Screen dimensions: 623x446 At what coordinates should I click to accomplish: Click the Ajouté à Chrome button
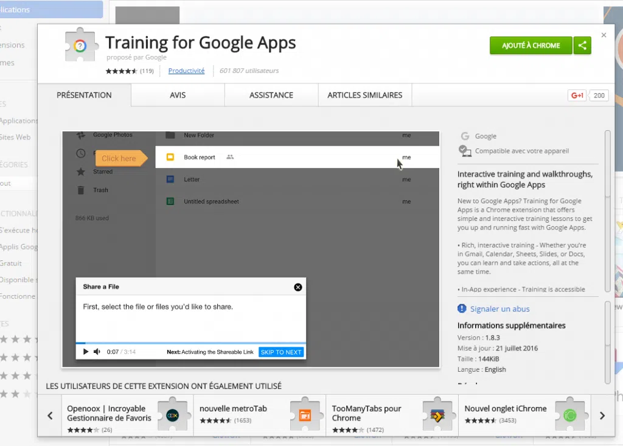[x=531, y=45]
